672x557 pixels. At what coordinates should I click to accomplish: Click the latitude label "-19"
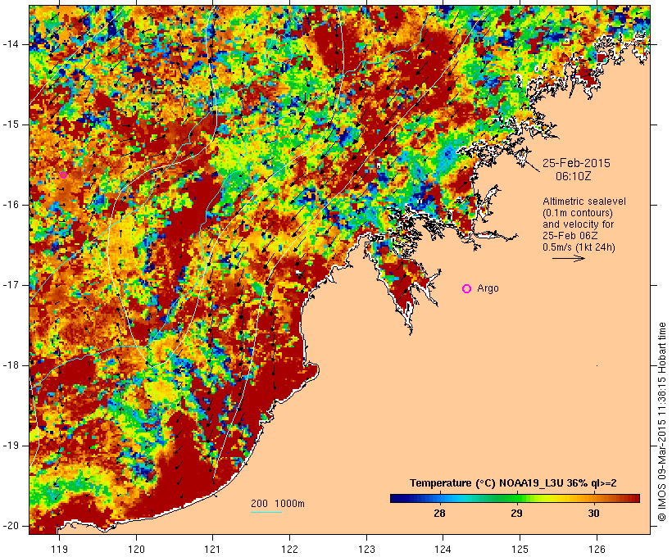(11, 446)
